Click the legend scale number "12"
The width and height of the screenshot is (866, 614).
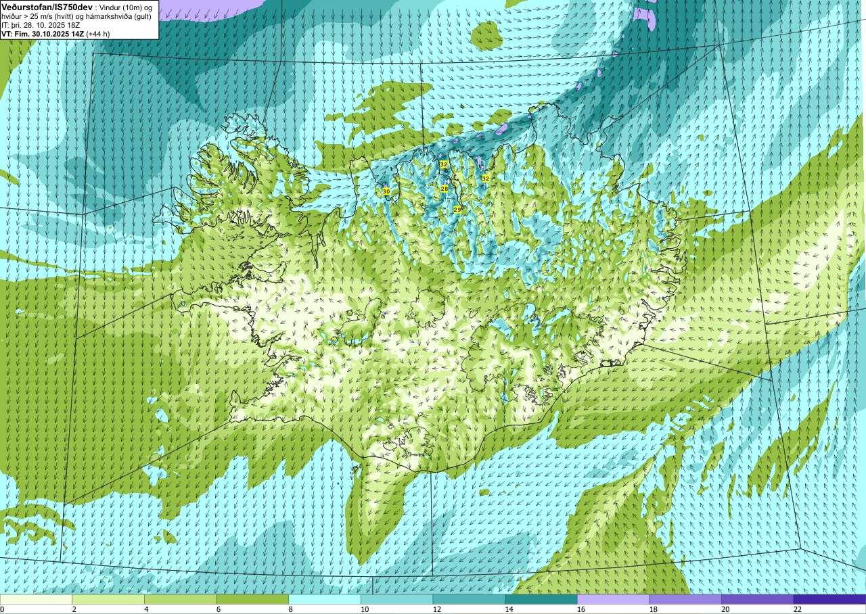[438, 609]
